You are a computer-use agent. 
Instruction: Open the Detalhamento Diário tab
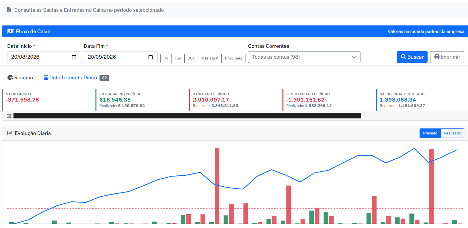[76, 78]
